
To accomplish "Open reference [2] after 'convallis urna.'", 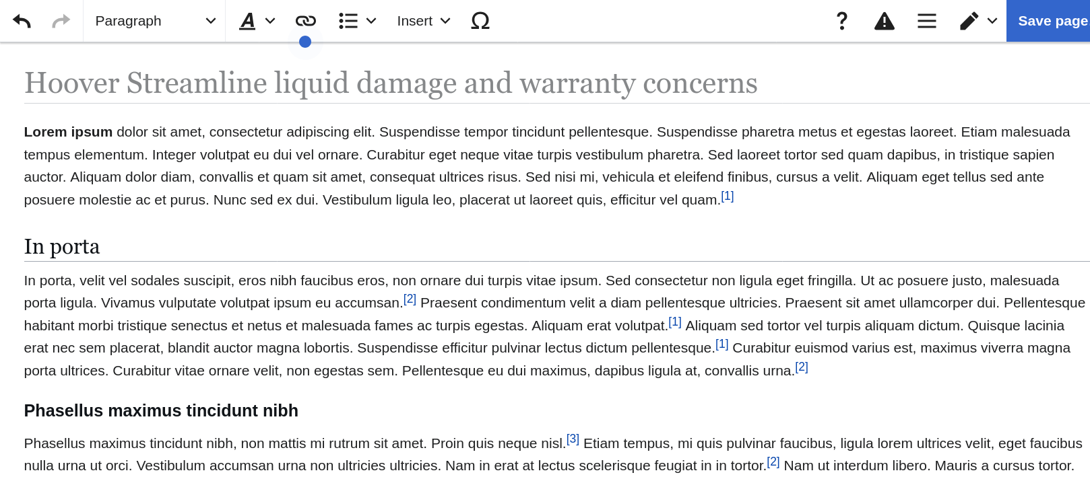I will 802,367.
